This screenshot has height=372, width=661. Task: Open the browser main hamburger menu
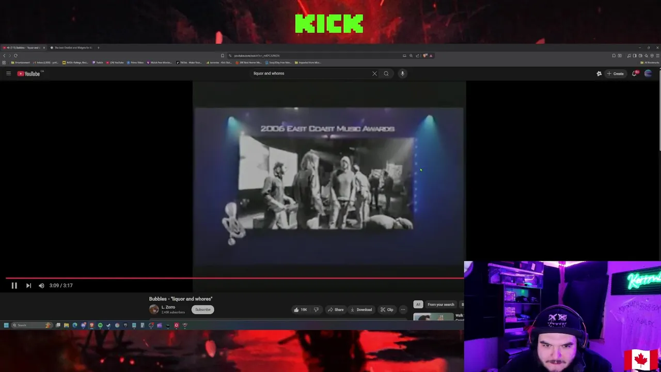(657, 55)
